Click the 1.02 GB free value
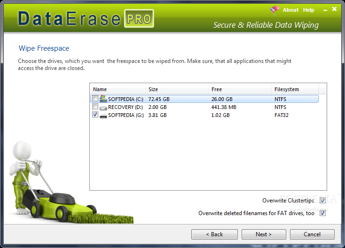 pos(220,115)
